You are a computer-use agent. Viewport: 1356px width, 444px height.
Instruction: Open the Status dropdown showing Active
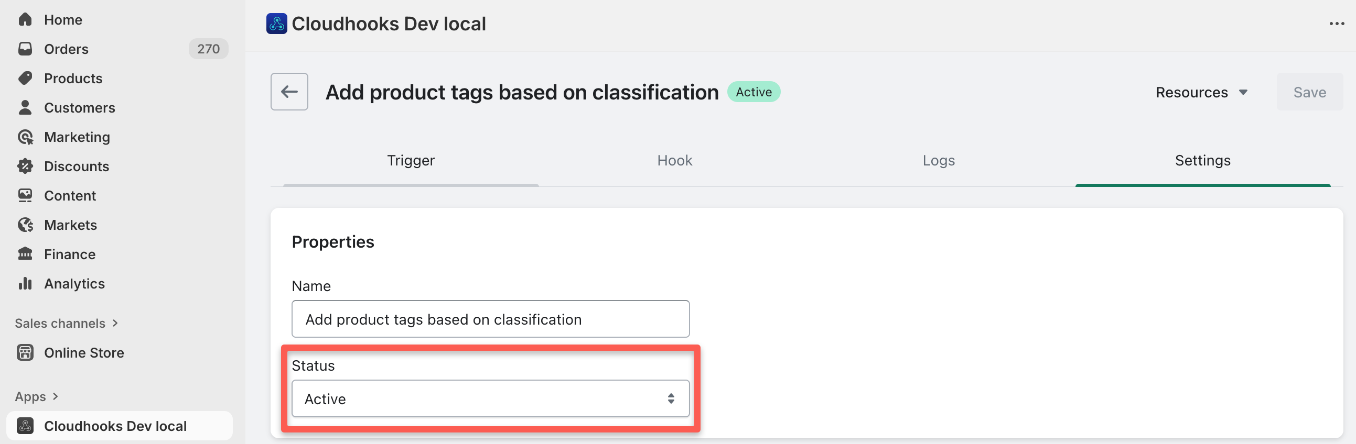(490, 399)
